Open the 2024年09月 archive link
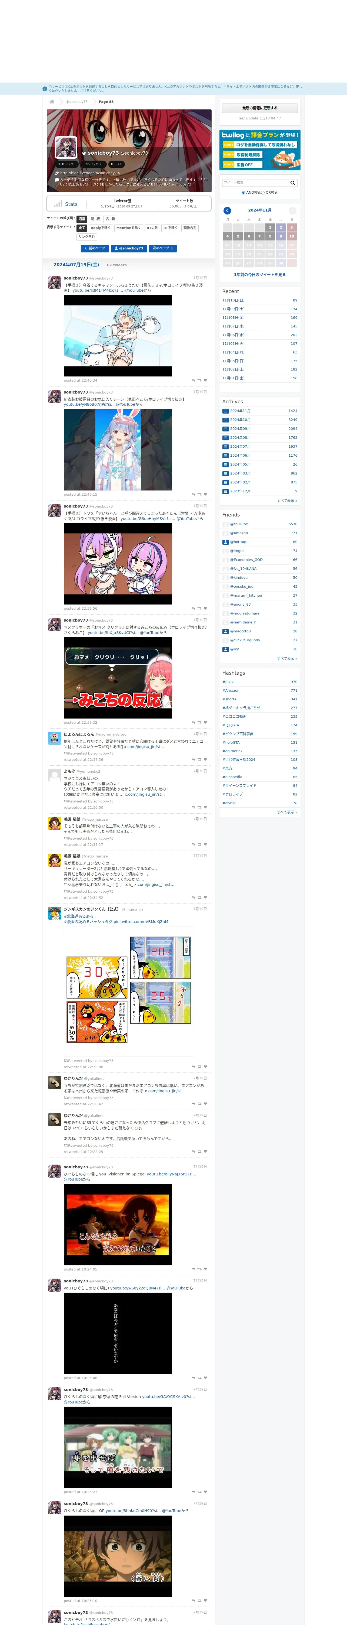 240,428
